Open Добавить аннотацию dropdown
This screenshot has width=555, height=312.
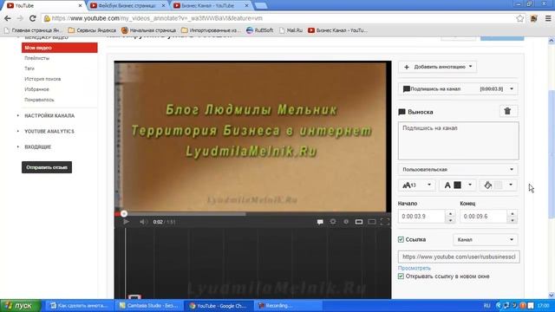pyautogui.click(x=437, y=67)
